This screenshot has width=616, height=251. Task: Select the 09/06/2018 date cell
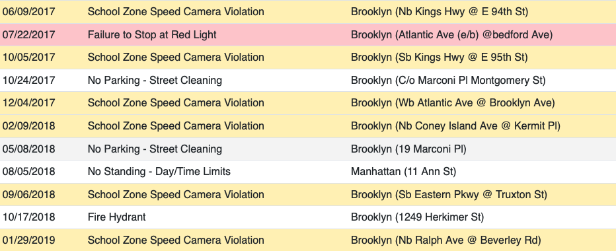pos(28,194)
